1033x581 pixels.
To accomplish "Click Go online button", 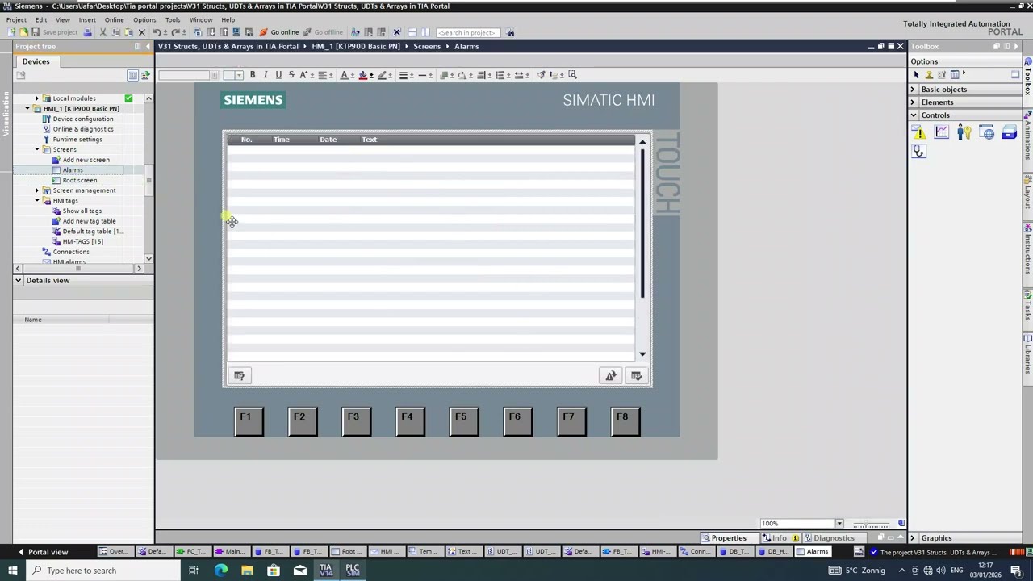I will 279,32.
